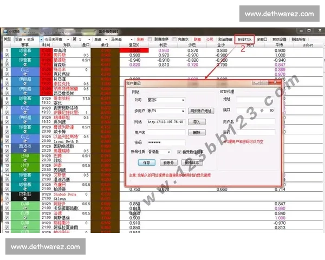Toggle 接受最佳赔率 checkbox in account dialog

[x=179, y=152]
